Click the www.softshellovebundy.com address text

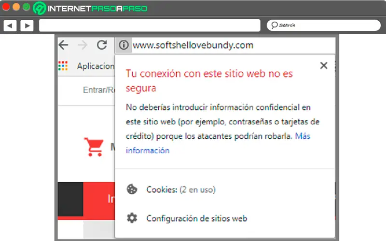(x=193, y=45)
